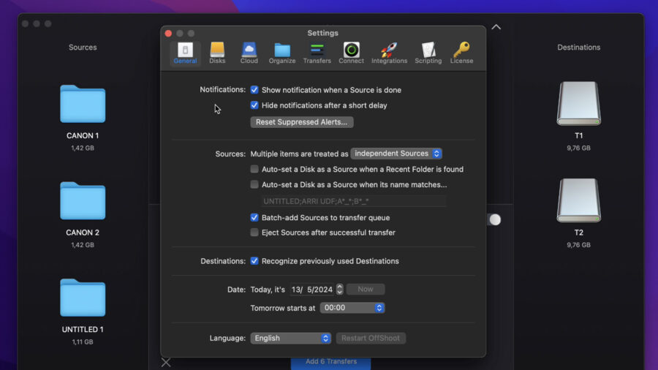The width and height of the screenshot is (658, 370).
Task: Open the Integrations rocket pane
Action: 389,53
